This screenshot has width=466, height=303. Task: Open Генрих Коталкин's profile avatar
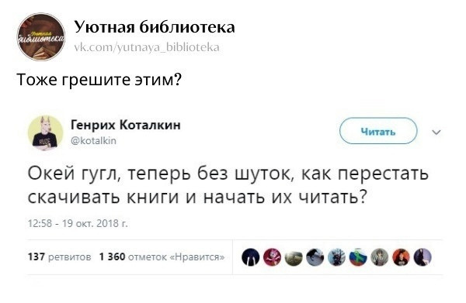pos(46,133)
